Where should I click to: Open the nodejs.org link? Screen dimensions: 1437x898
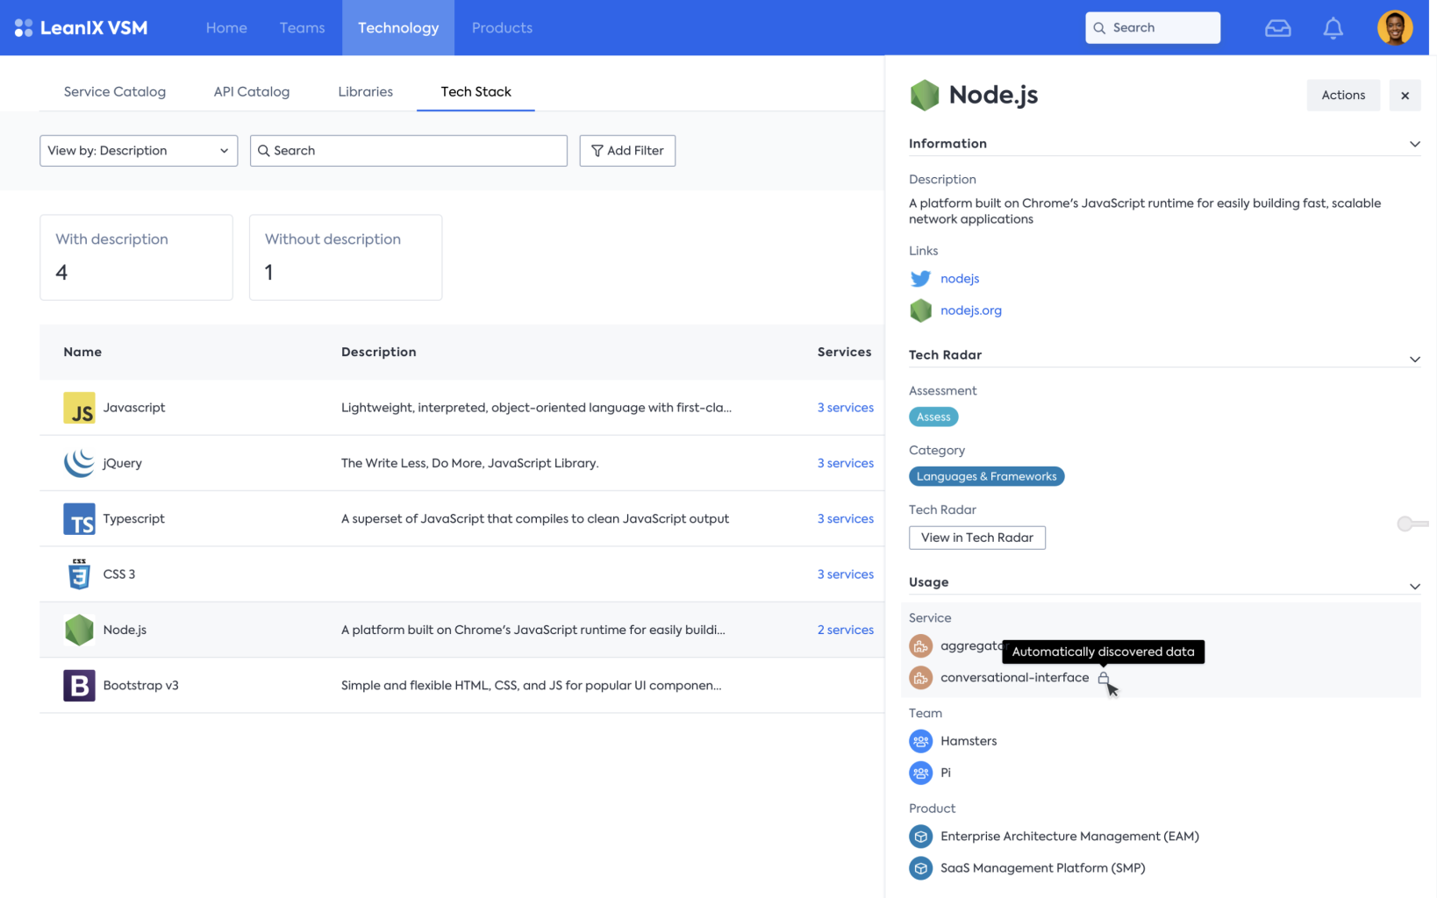point(971,310)
